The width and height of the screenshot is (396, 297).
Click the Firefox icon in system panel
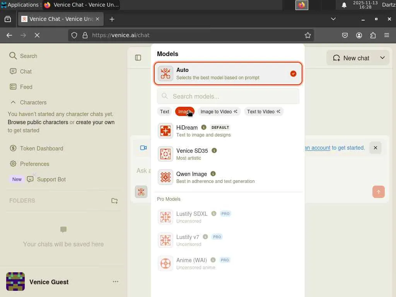pos(302,5)
